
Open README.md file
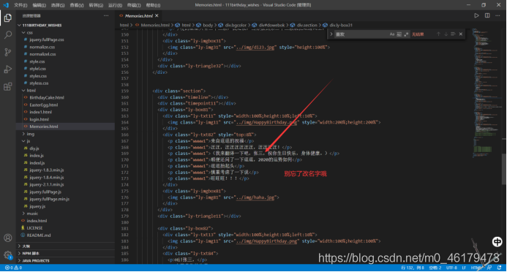pyautogui.click(x=39, y=235)
